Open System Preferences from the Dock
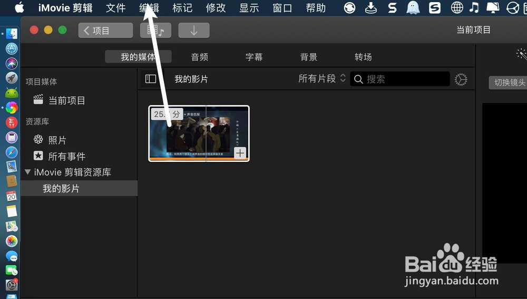The image size is (527, 299). (12, 285)
